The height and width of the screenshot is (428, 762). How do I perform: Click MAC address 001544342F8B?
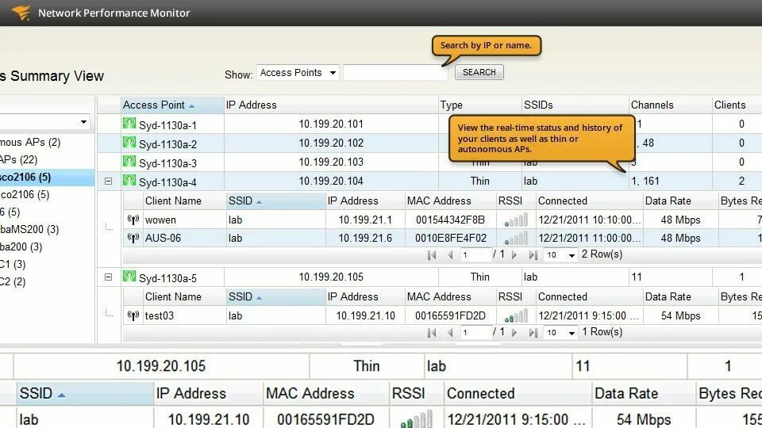click(450, 220)
